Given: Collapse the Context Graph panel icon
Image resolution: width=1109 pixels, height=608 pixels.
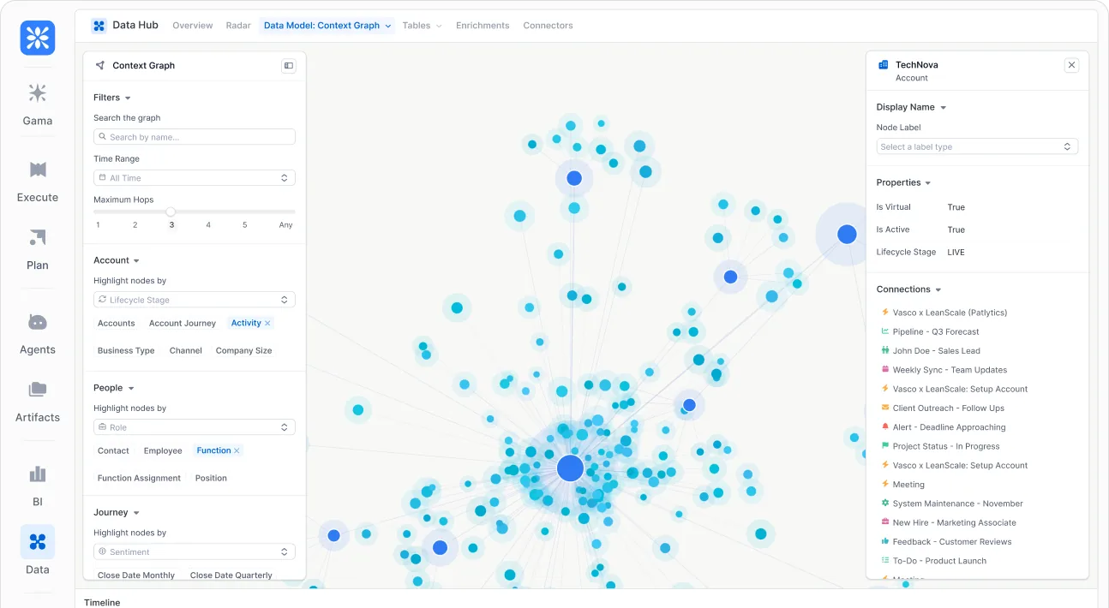Looking at the screenshot, I should (x=289, y=65).
